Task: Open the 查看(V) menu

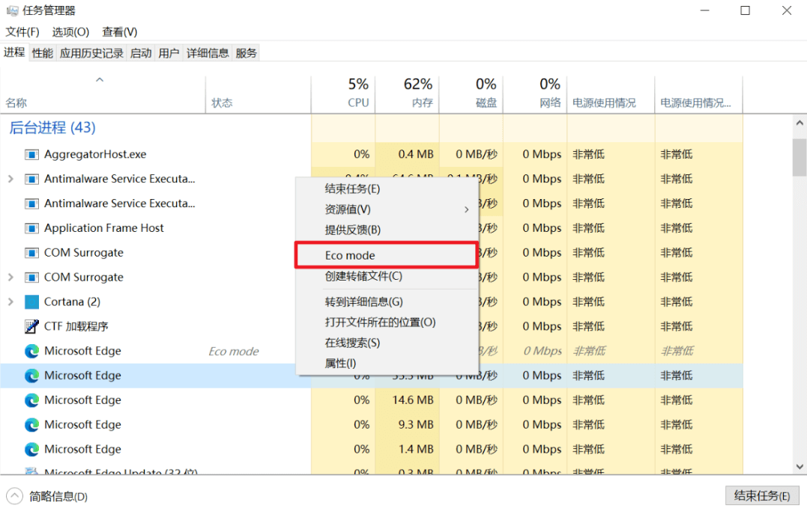Action: [x=118, y=31]
